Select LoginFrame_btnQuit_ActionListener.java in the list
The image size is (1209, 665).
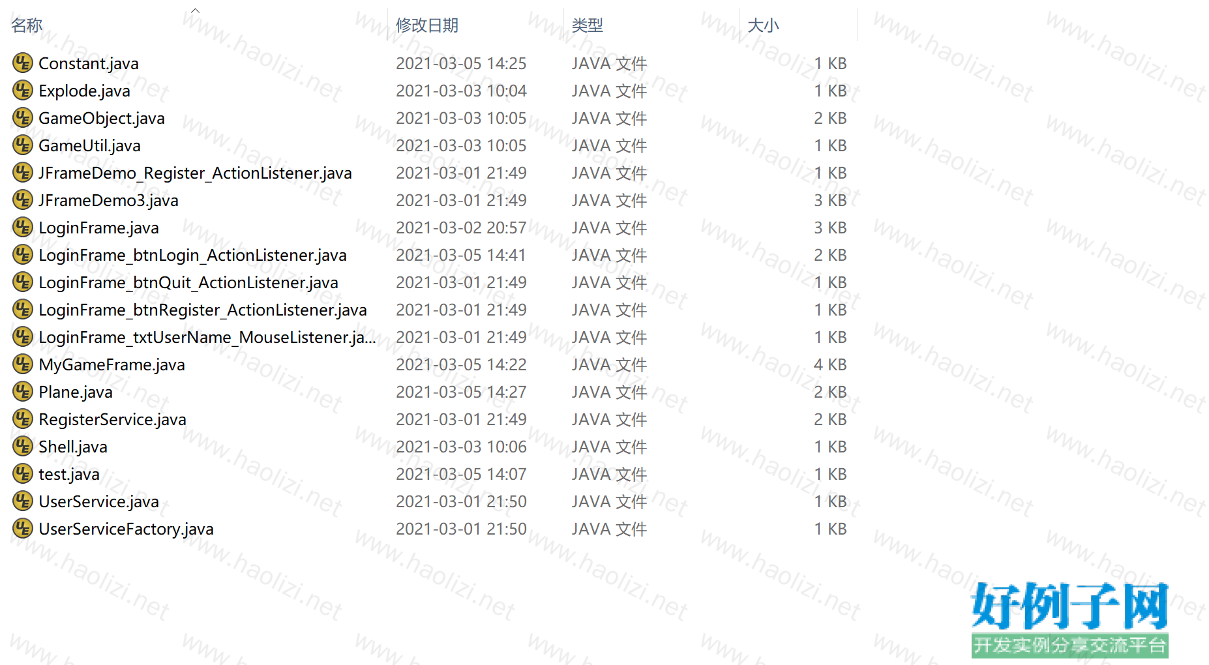[x=188, y=282]
